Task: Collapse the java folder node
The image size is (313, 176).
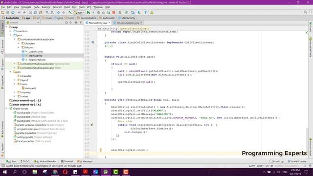Action: 10,35
